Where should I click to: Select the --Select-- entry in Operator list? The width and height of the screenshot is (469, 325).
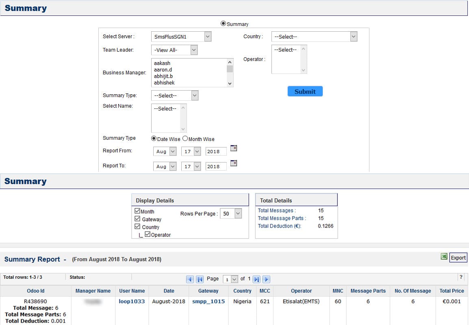point(285,50)
